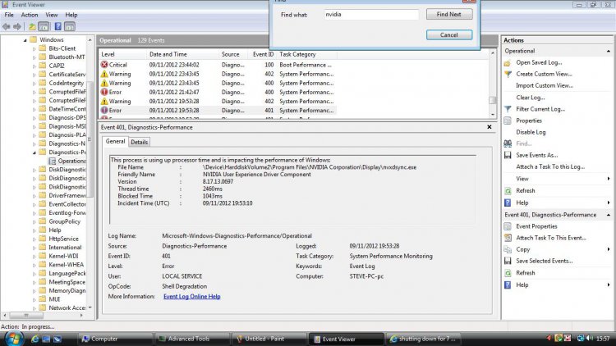Select the DriverFrameworks tree folder
Viewport: 616px width, 346px height.
[x=63, y=195]
